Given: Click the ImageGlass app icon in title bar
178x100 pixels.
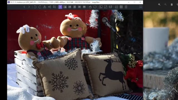Looking at the screenshot, I should (x=9, y=2).
